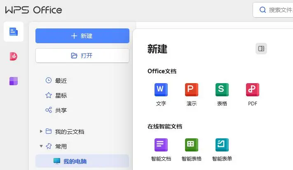The image size is (293, 170).
Task: Select 我的电脑 in sidebar
Action: [82, 161]
